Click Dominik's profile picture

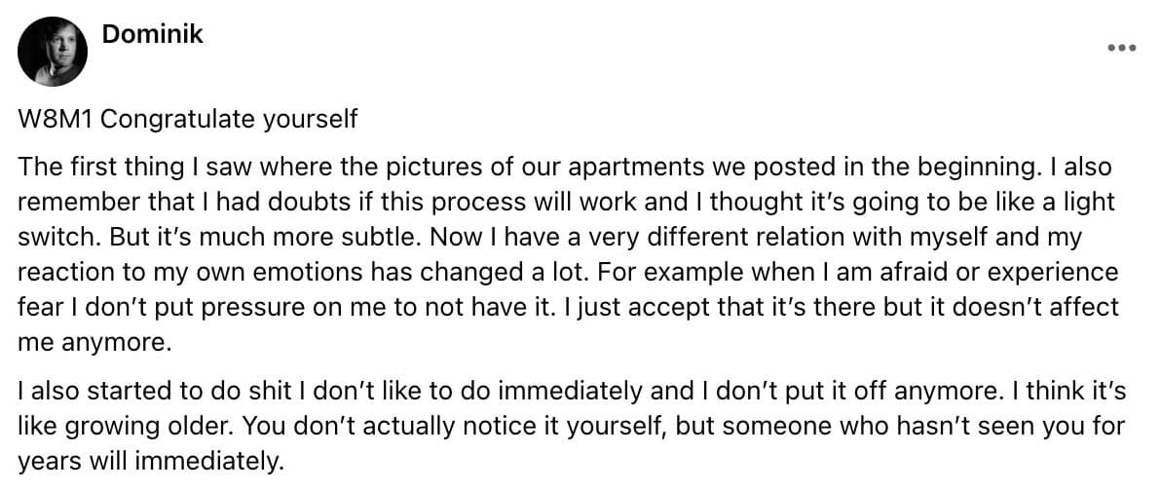(x=53, y=52)
